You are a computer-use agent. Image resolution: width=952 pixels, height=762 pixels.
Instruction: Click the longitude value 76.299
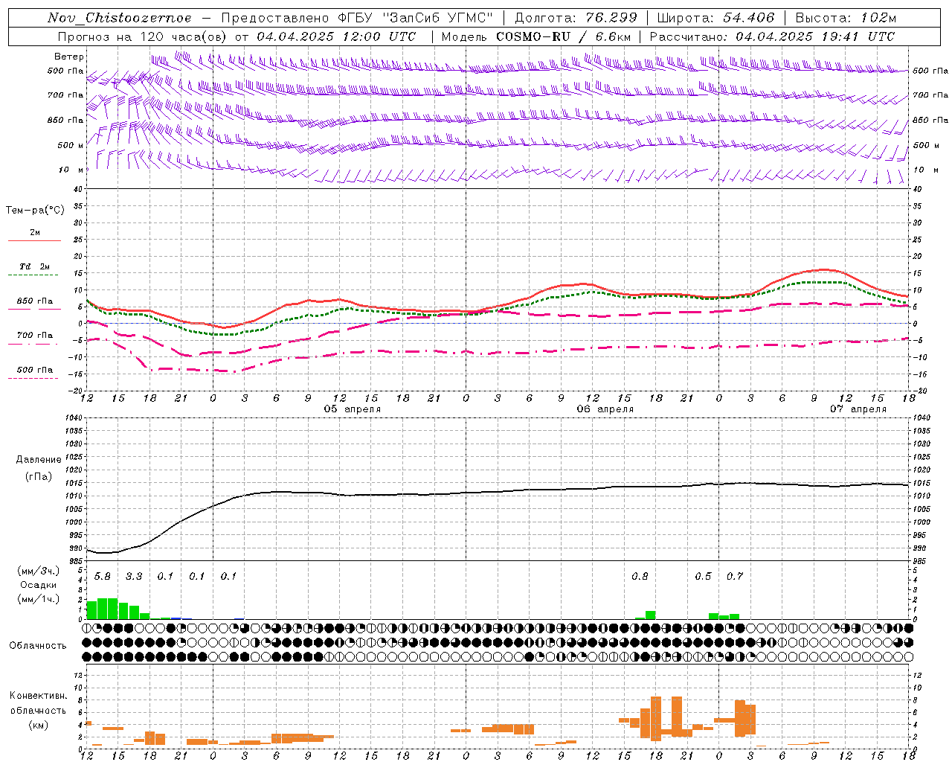612,18
